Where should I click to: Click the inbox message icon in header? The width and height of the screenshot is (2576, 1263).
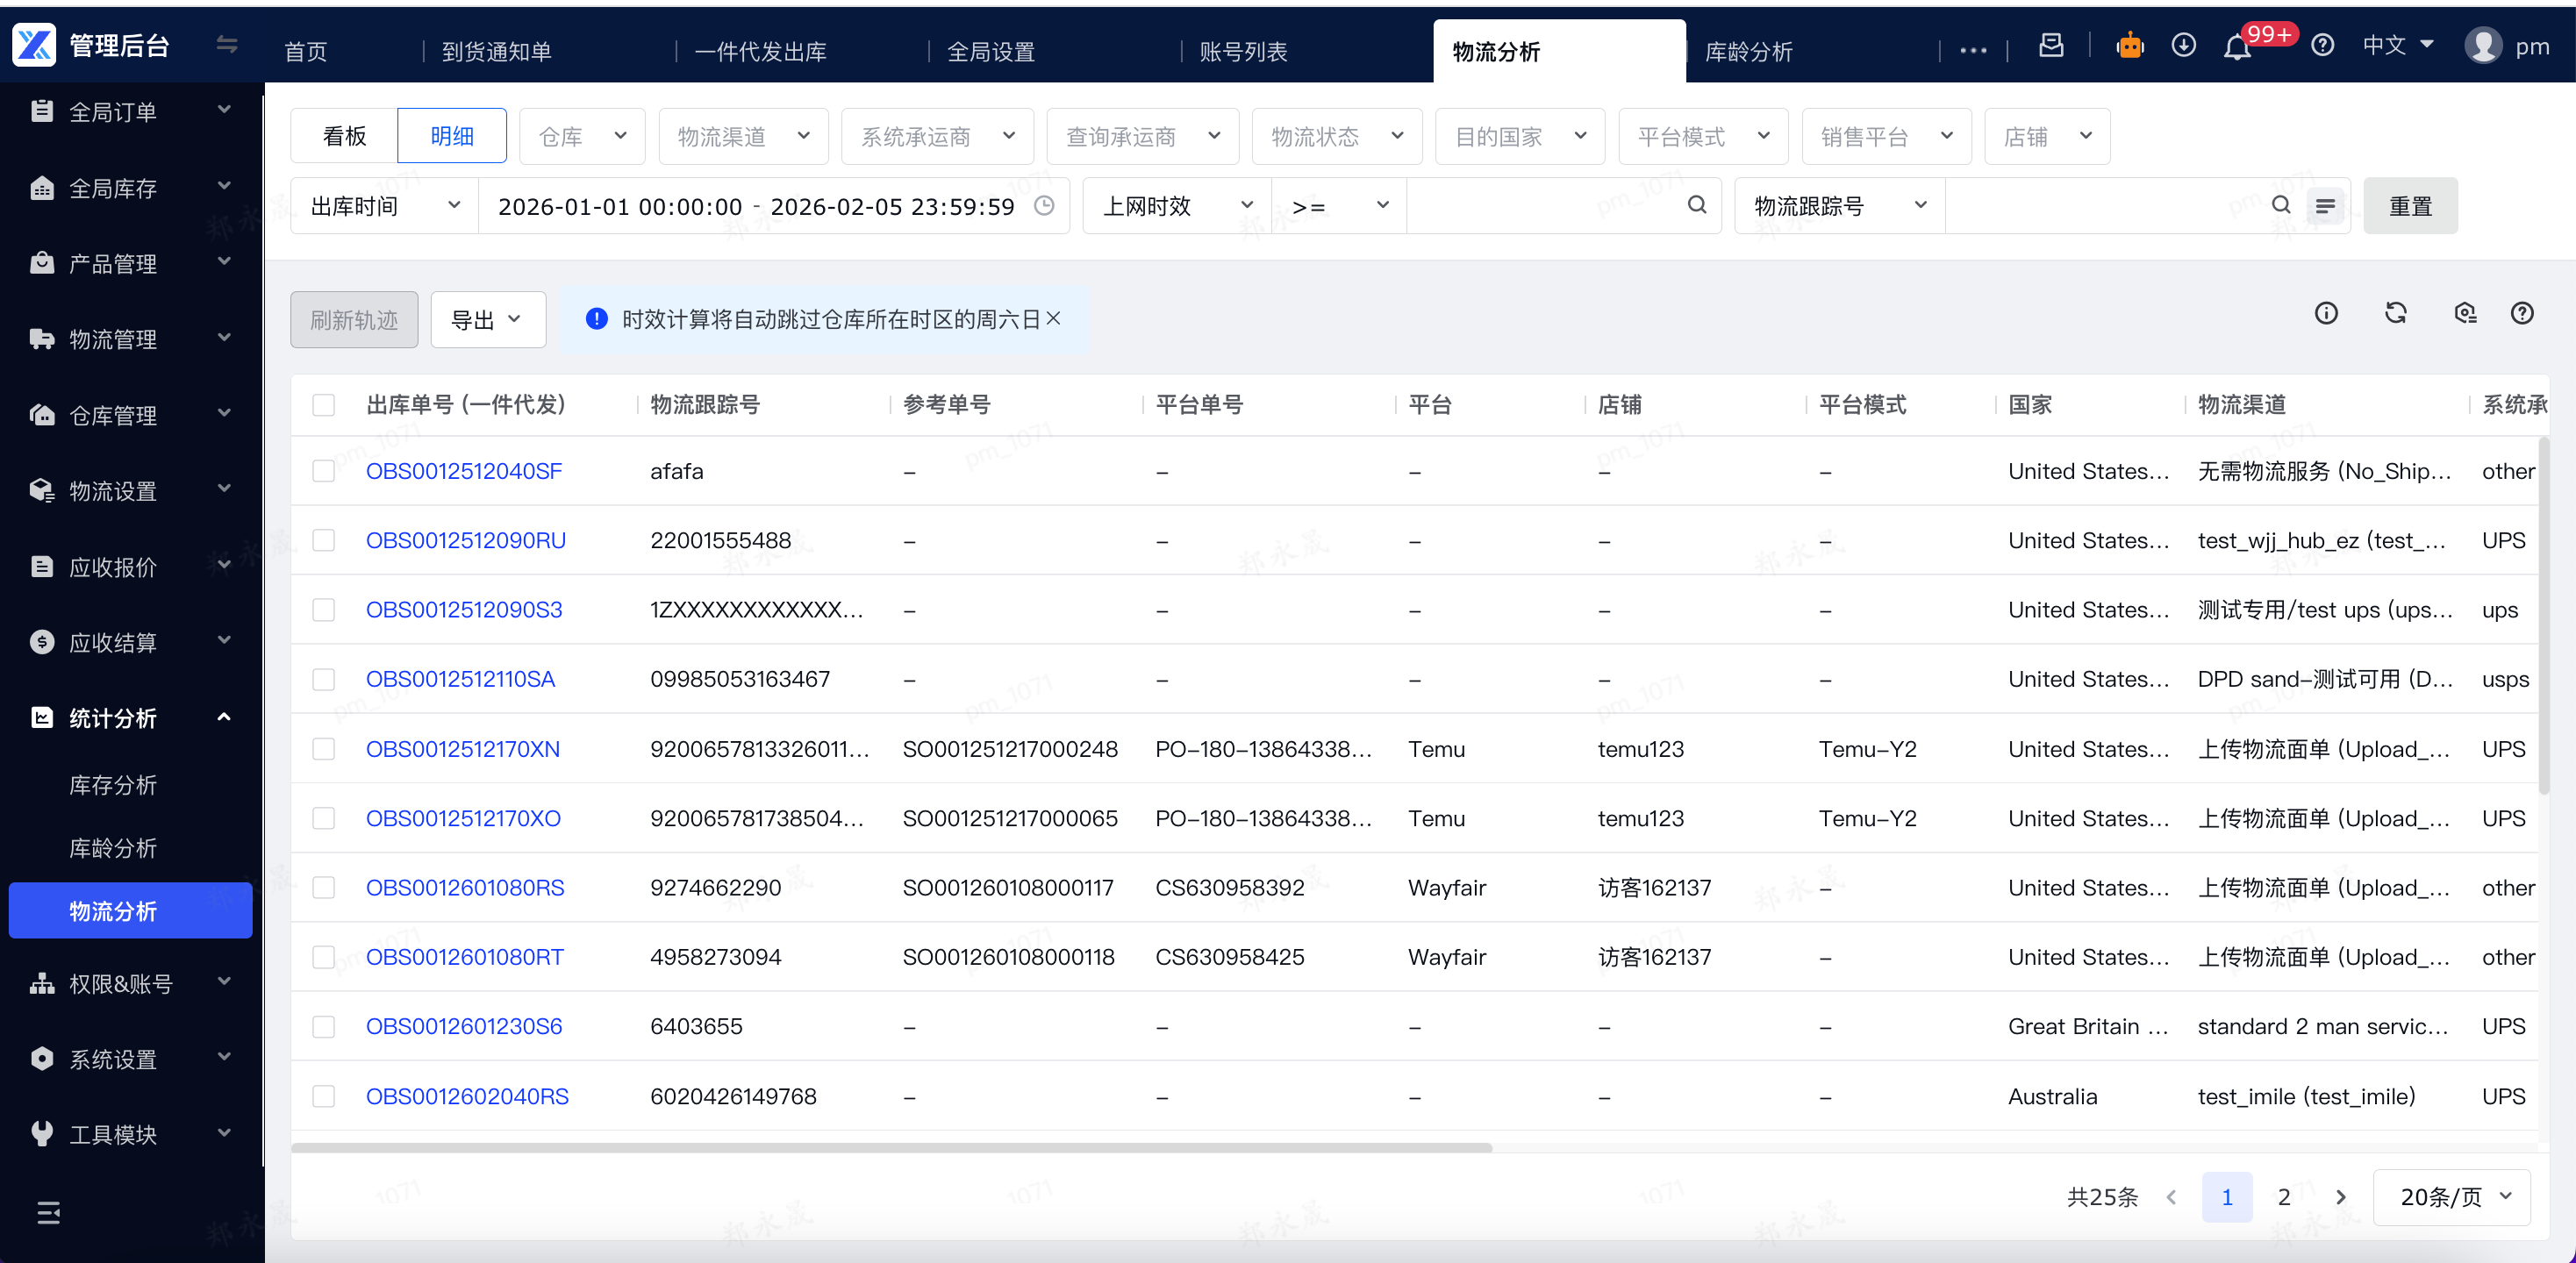pyautogui.click(x=2051, y=46)
